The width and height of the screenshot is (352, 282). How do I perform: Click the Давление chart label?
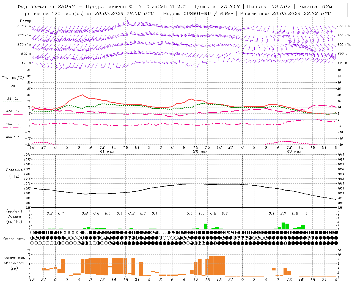(x=14, y=170)
